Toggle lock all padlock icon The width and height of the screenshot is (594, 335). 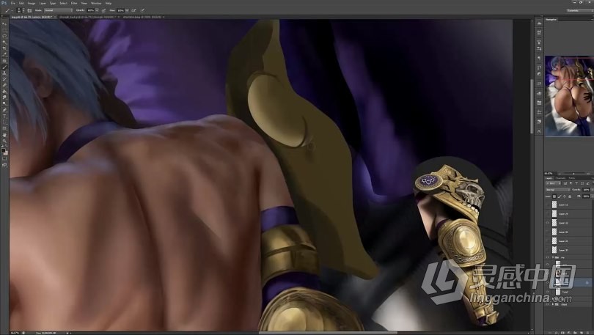pyautogui.click(x=570, y=196)
